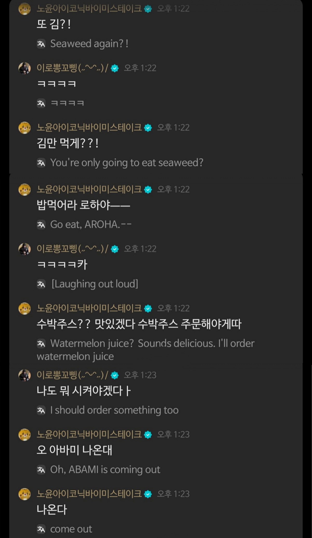Open the dark avatar beside "ㅋㅋㅋㅋ카" message
312x538 pixels.
click(25, 249)
